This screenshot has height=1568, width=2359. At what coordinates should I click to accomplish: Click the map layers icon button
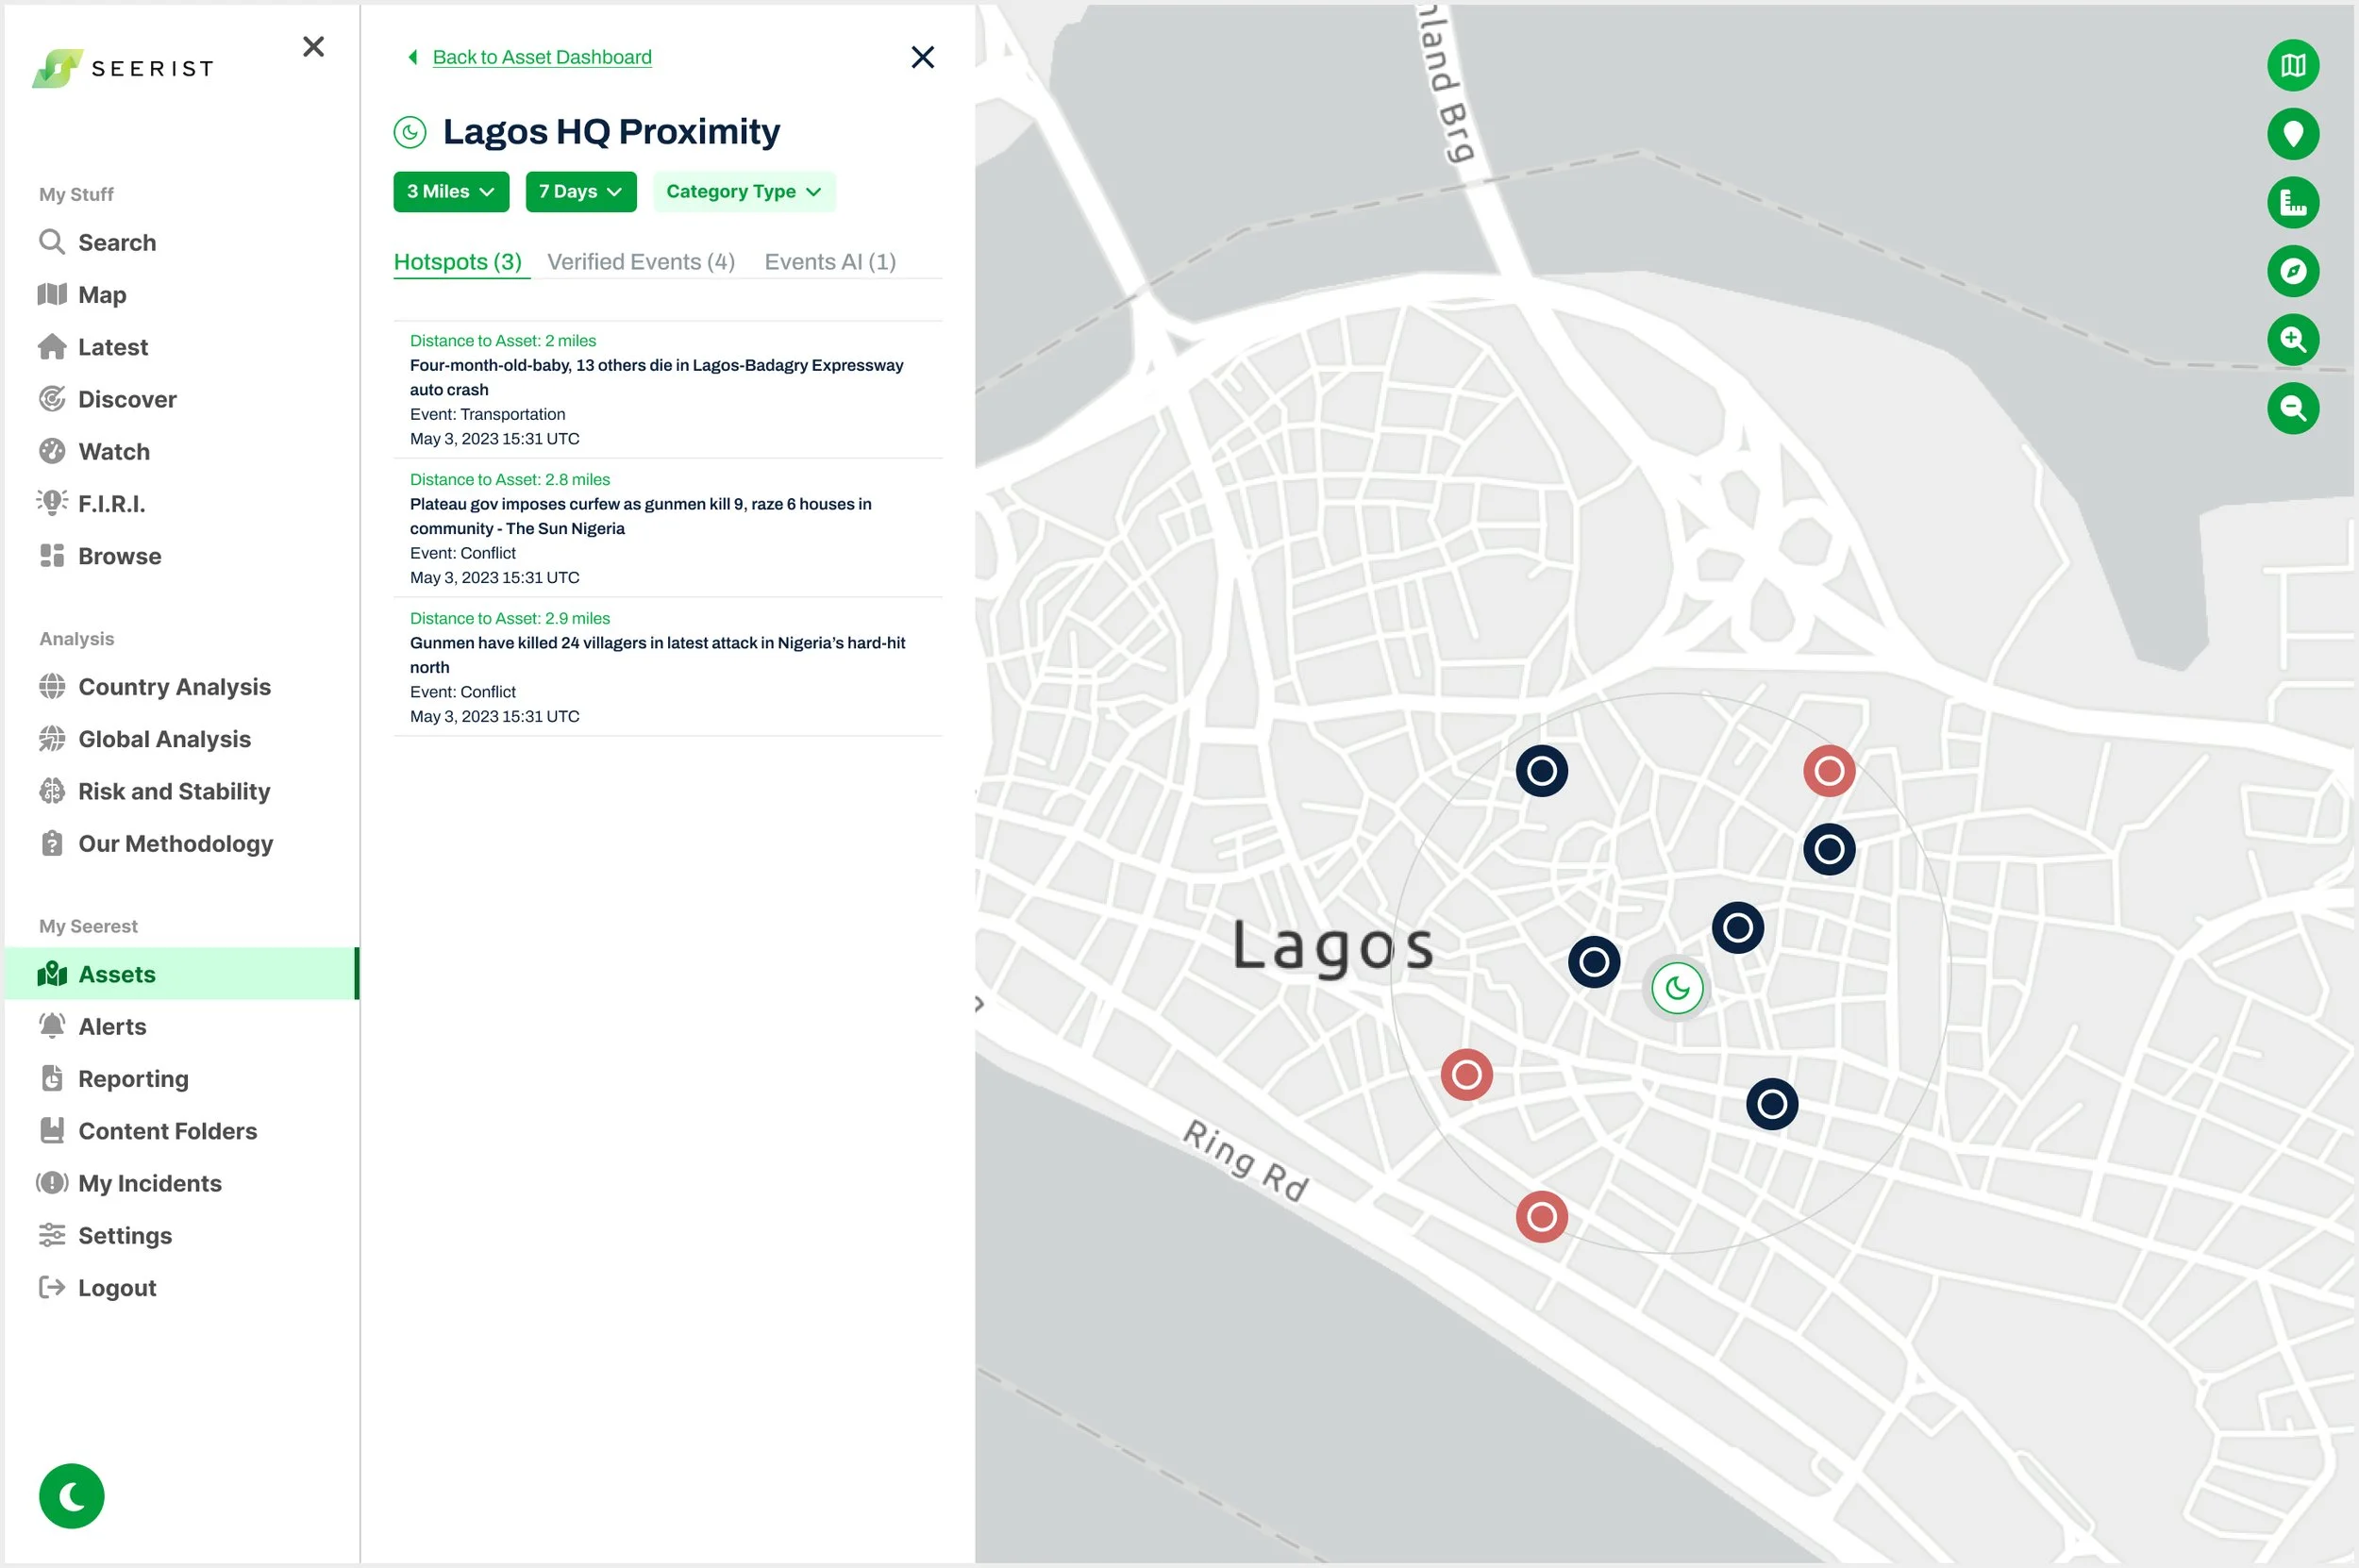coord(2292,66)
